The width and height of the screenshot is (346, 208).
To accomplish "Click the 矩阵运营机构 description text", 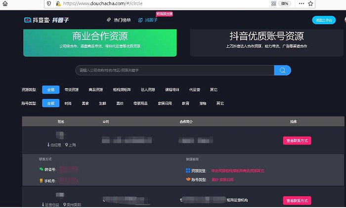I will (237, 200).
